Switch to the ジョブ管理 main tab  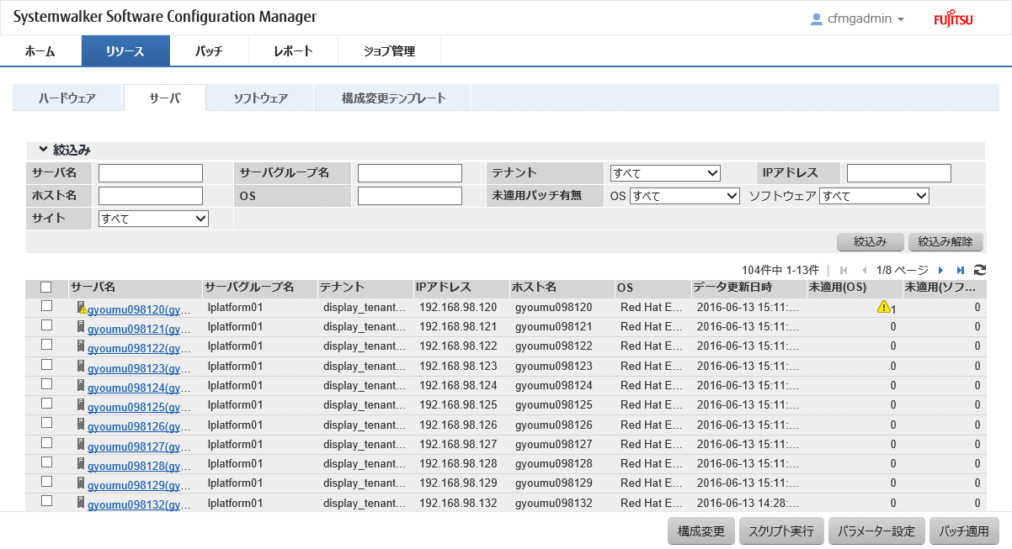tap(389, 51)
